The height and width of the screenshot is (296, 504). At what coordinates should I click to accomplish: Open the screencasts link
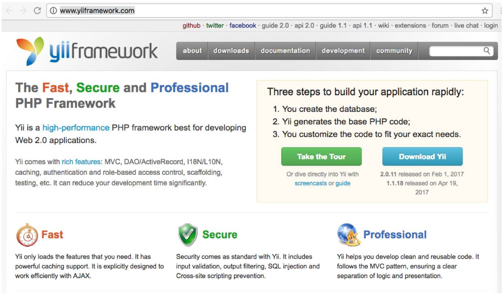point(310,183)
